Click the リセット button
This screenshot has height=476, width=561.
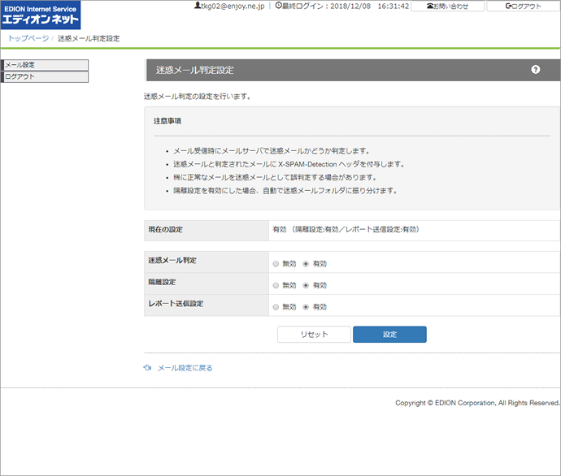tap(314, 334)
